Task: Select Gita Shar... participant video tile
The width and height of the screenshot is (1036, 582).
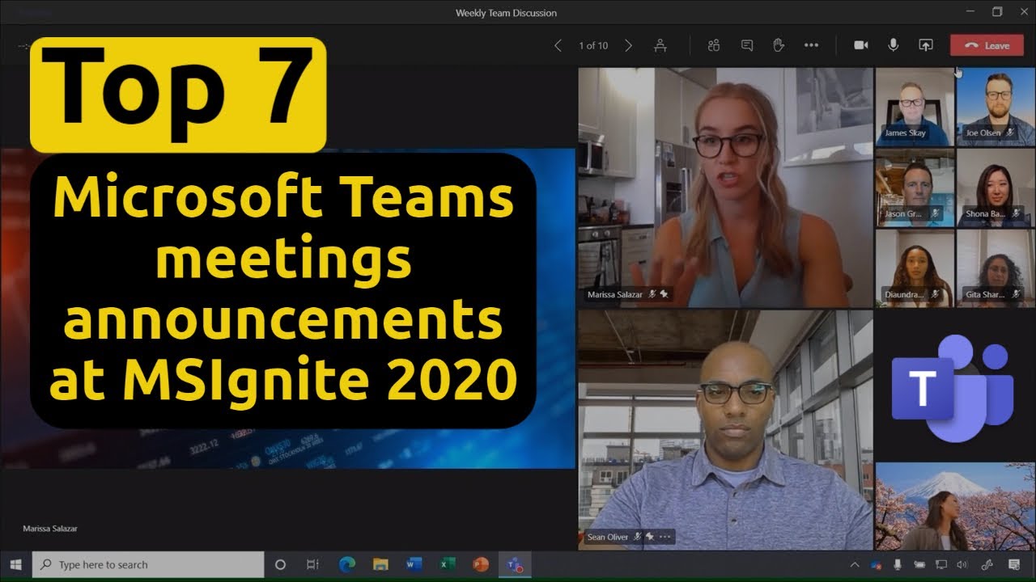Action: point(996,268)
